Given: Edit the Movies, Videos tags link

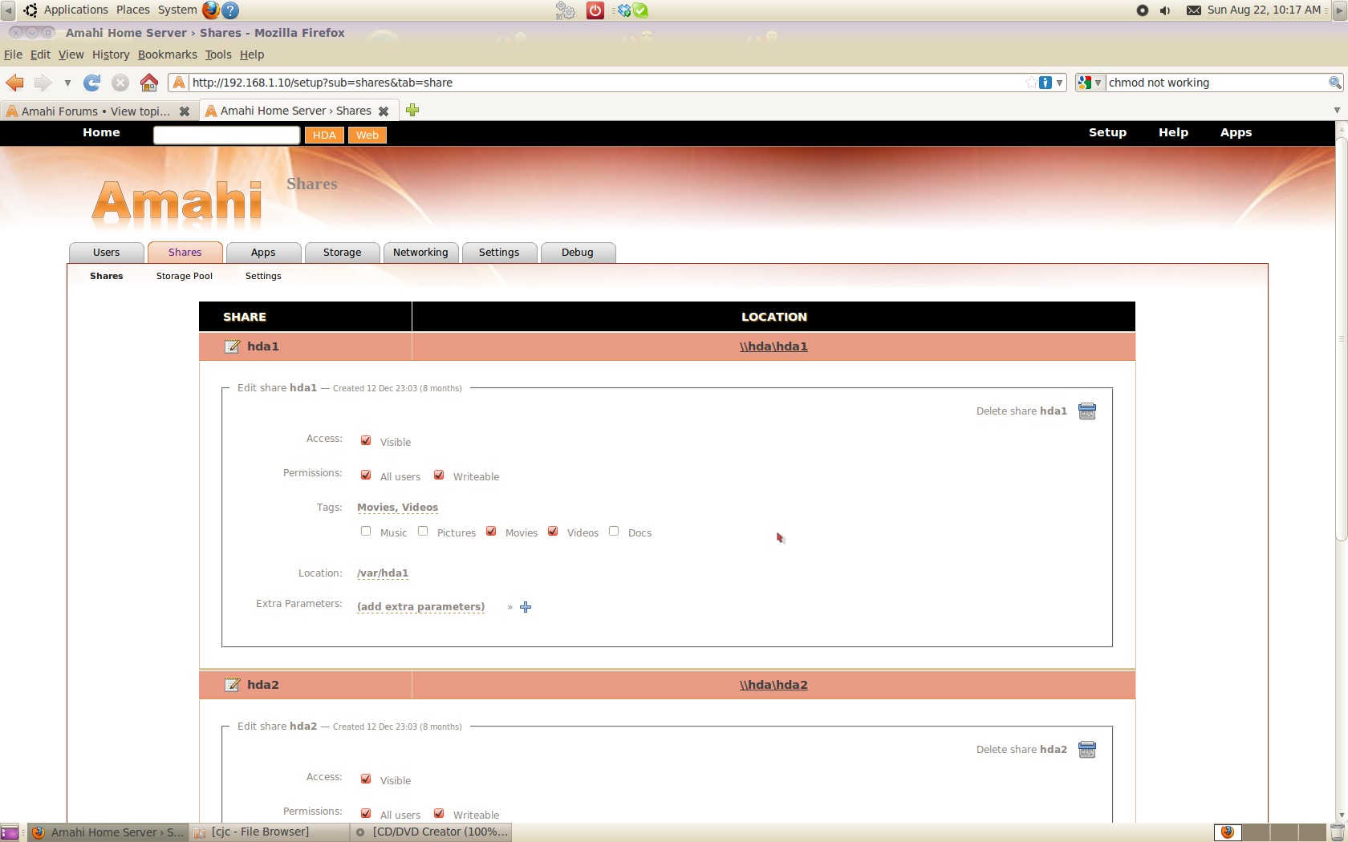Looking at the screenshot, I should [398, 508].
